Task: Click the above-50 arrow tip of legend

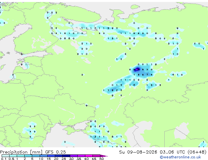Action: tap(104, 156)
